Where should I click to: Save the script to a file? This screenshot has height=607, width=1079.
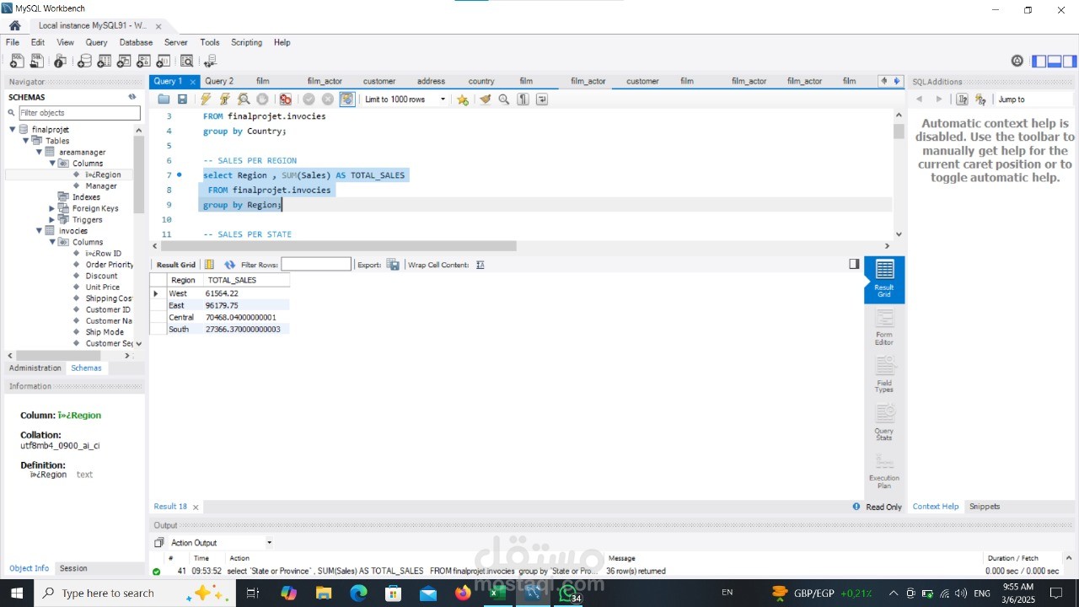[x=180, y=99]
